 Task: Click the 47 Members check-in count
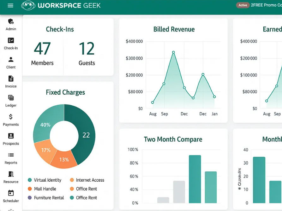tap(42, 49)
